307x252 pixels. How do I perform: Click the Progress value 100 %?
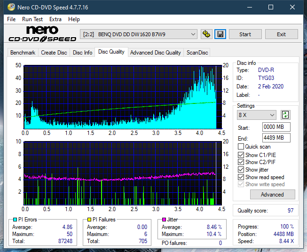(x=287, y=227)
